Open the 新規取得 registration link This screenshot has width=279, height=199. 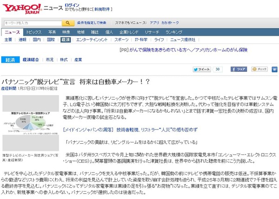point(102,9)
